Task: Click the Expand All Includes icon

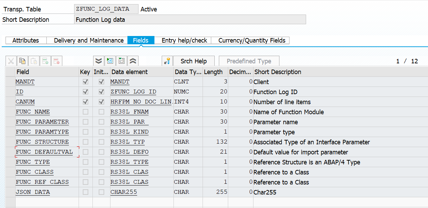Action: (110, 61)
